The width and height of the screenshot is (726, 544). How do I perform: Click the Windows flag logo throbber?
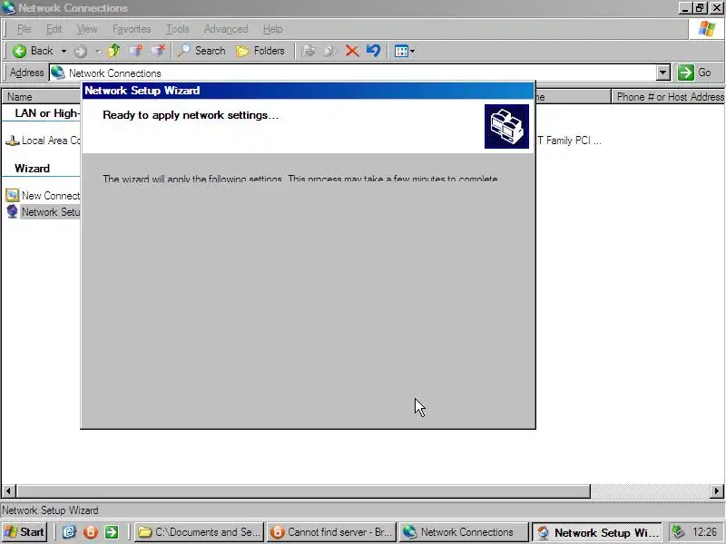(707, 29)
